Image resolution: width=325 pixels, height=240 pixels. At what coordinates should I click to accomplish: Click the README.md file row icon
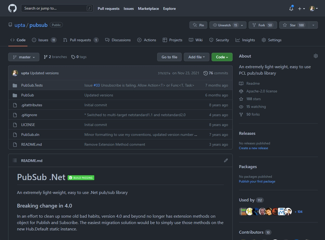pyautogui.click(x=15, y=145)
